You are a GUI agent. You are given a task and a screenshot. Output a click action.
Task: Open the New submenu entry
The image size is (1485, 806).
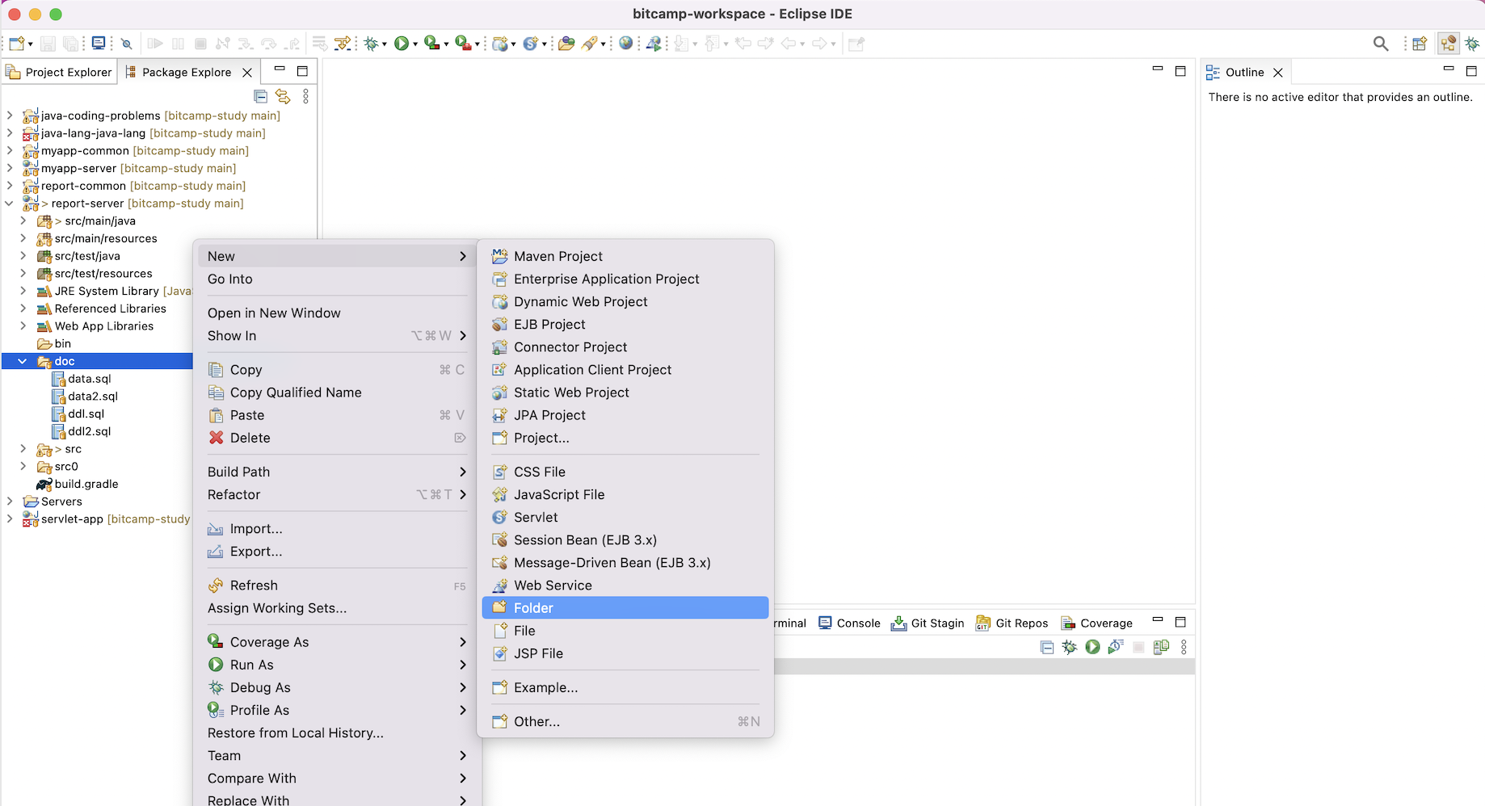pyautogui.click(x=337, y=256)
